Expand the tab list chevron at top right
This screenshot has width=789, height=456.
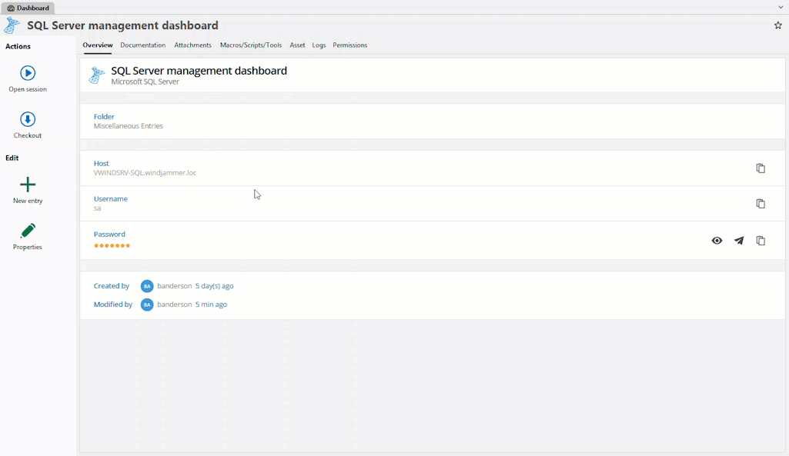pos(781,7)
